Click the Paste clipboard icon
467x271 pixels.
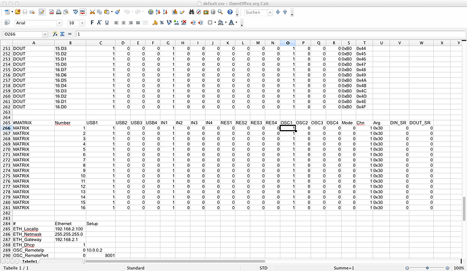(107, 12)
